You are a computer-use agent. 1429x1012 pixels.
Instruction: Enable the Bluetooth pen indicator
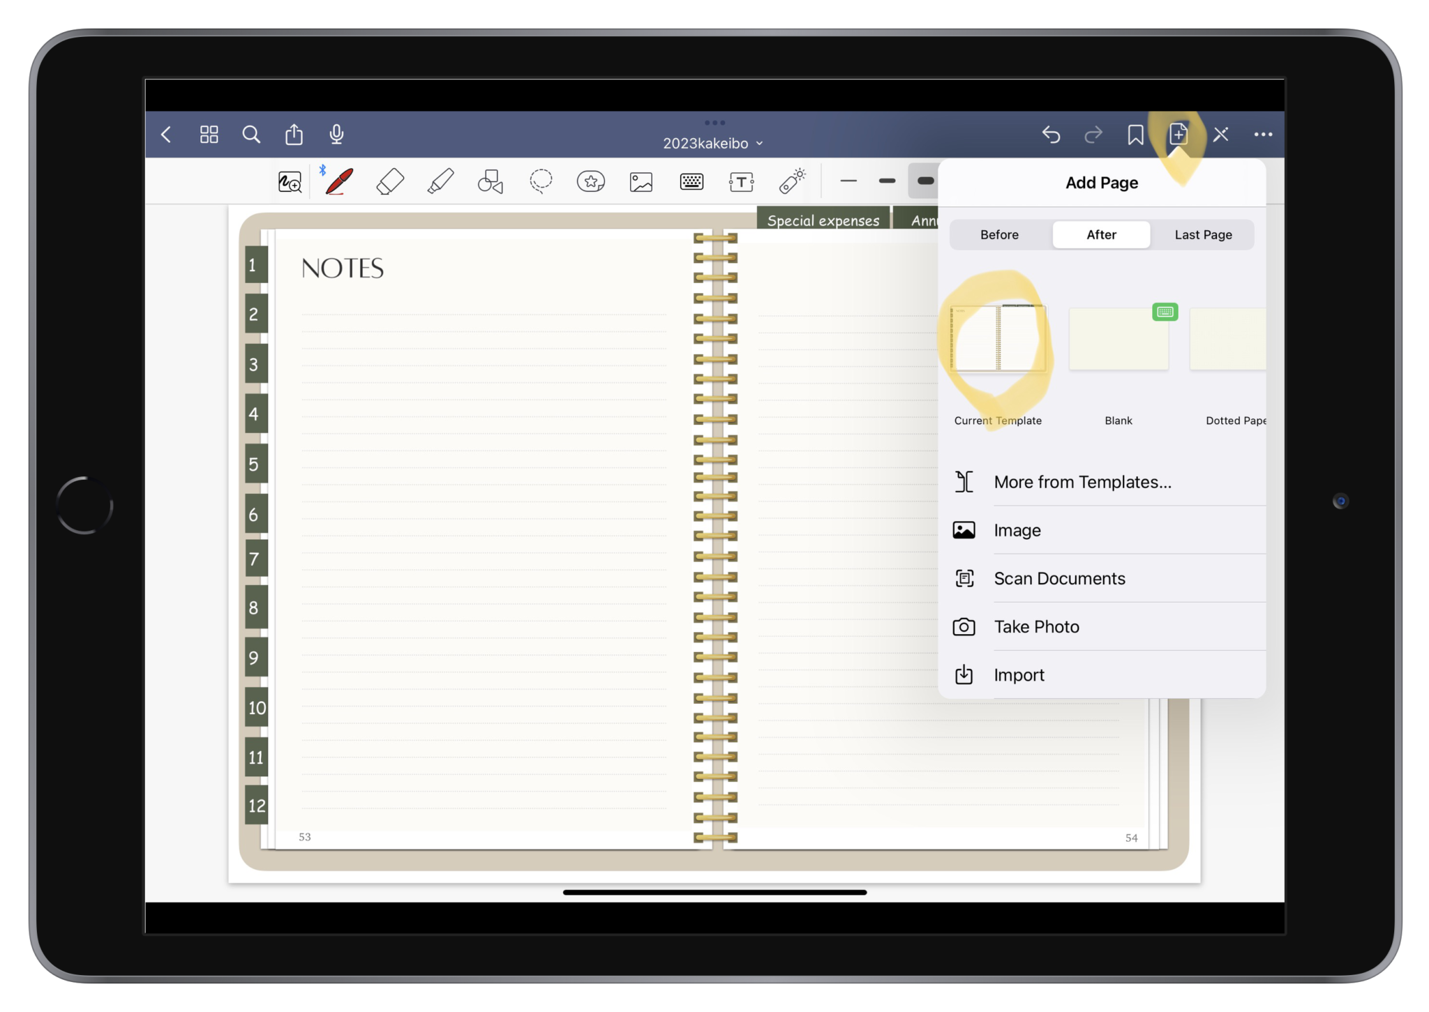point(322,169)
